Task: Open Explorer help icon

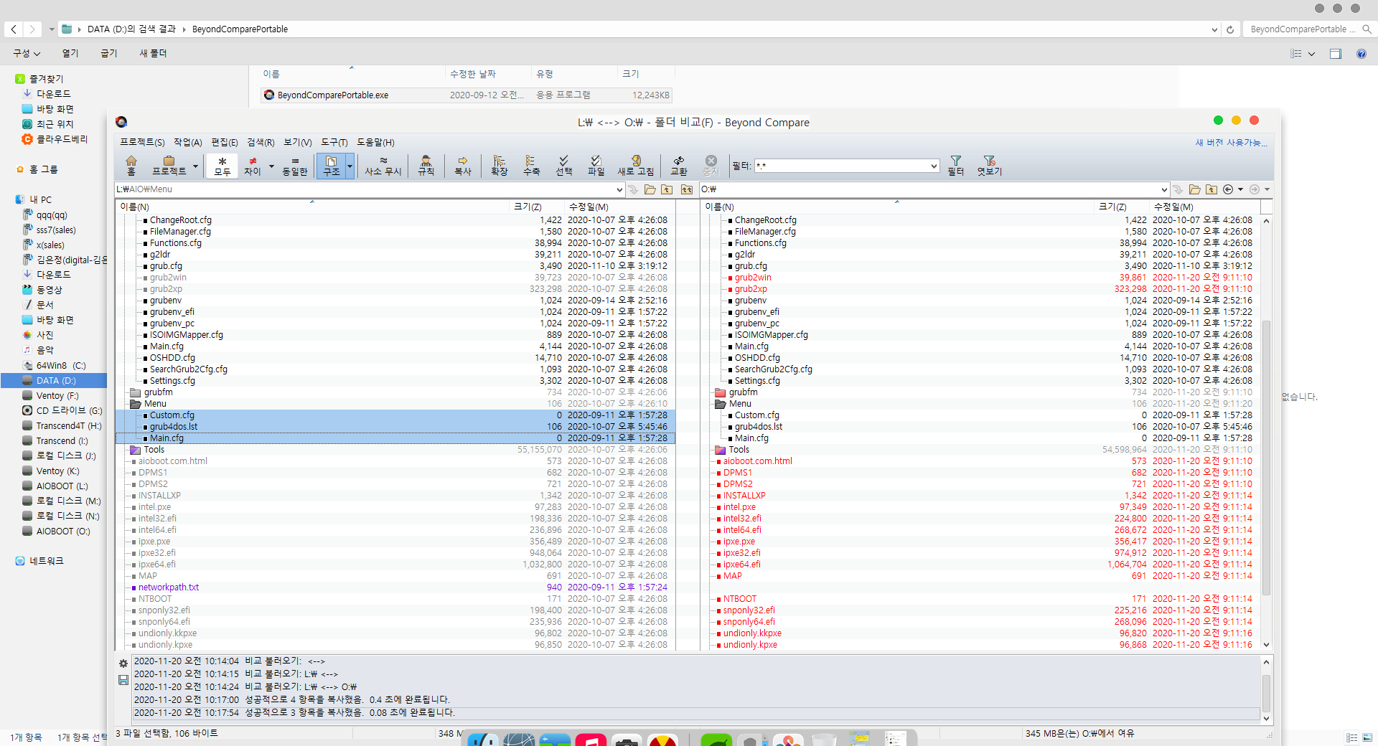Action: tap(1361, 54)
